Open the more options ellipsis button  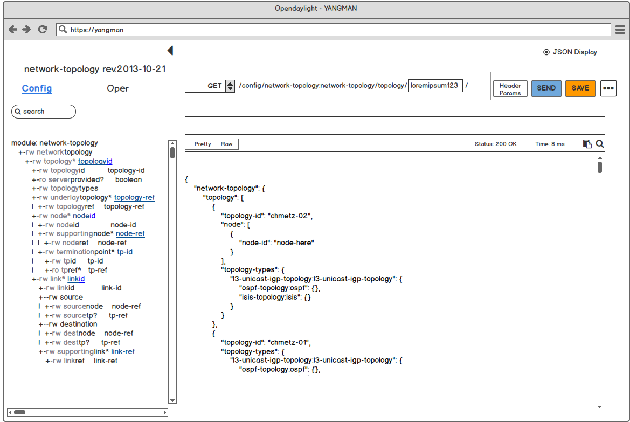[x=608, y=88]
